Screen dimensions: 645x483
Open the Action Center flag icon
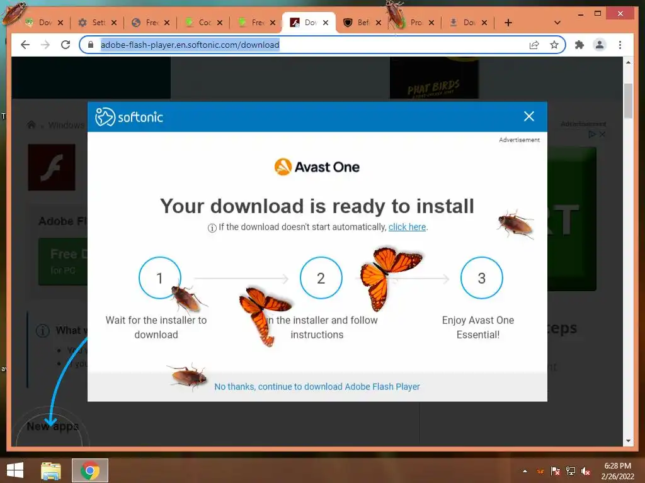(556, 471)
